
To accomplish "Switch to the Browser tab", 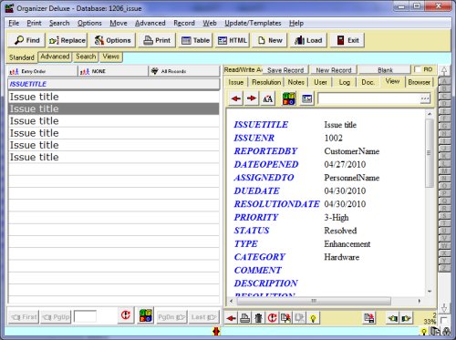I will 419,82.
